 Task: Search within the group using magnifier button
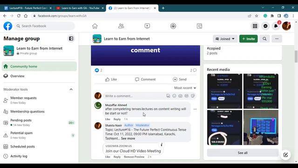[264, 39]
